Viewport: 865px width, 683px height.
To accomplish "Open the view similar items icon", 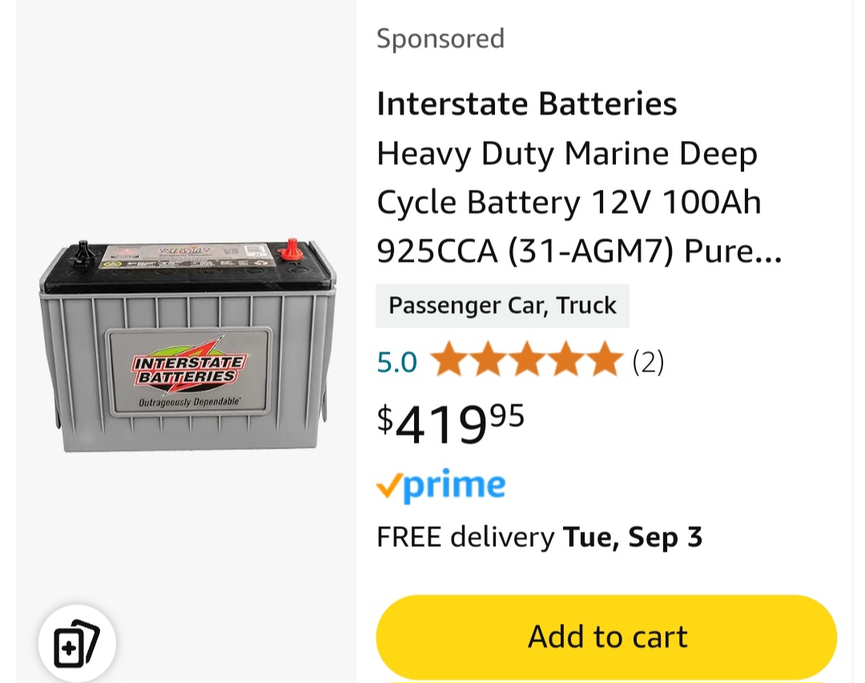I will coord(77,643).
